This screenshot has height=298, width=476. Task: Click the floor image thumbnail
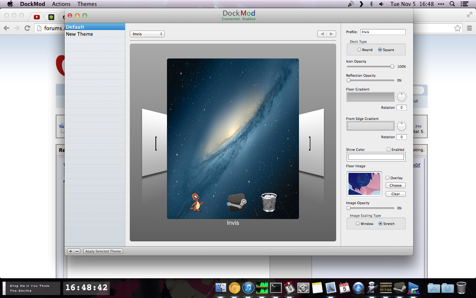point(364,184)
